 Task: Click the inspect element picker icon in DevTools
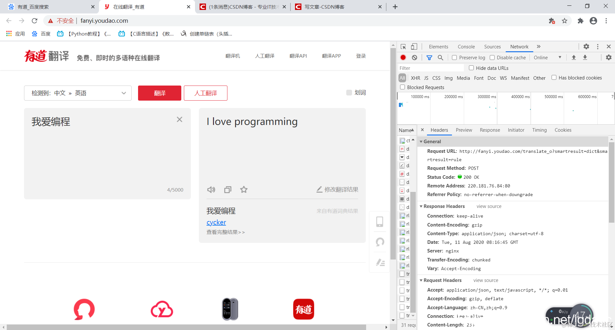click(x=403, y=47)
